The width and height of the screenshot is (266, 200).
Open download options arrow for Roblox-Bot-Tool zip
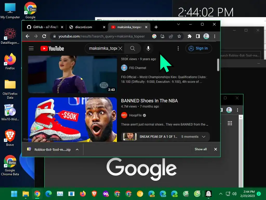pos(77,149)
